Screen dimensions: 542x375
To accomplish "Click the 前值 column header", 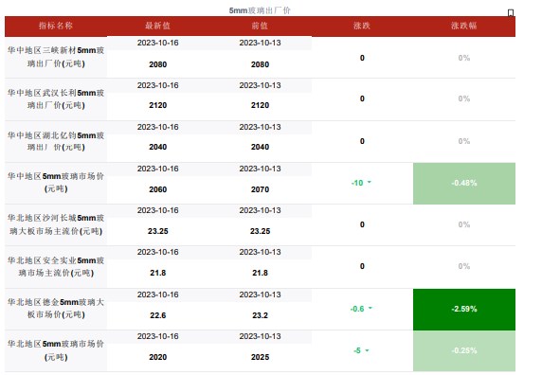I will (260, 26).
